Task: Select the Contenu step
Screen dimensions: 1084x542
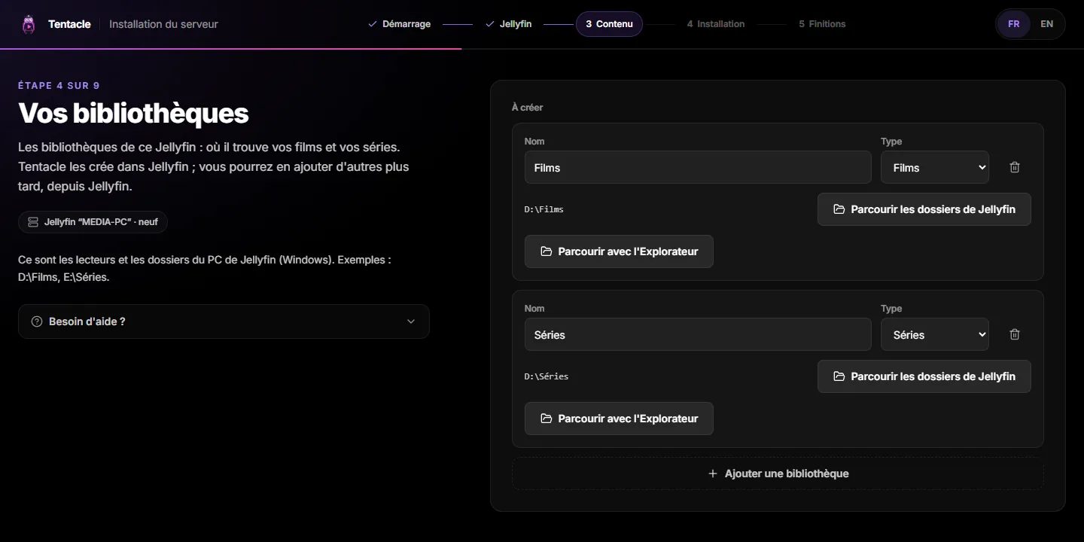Action: point(609,24)
